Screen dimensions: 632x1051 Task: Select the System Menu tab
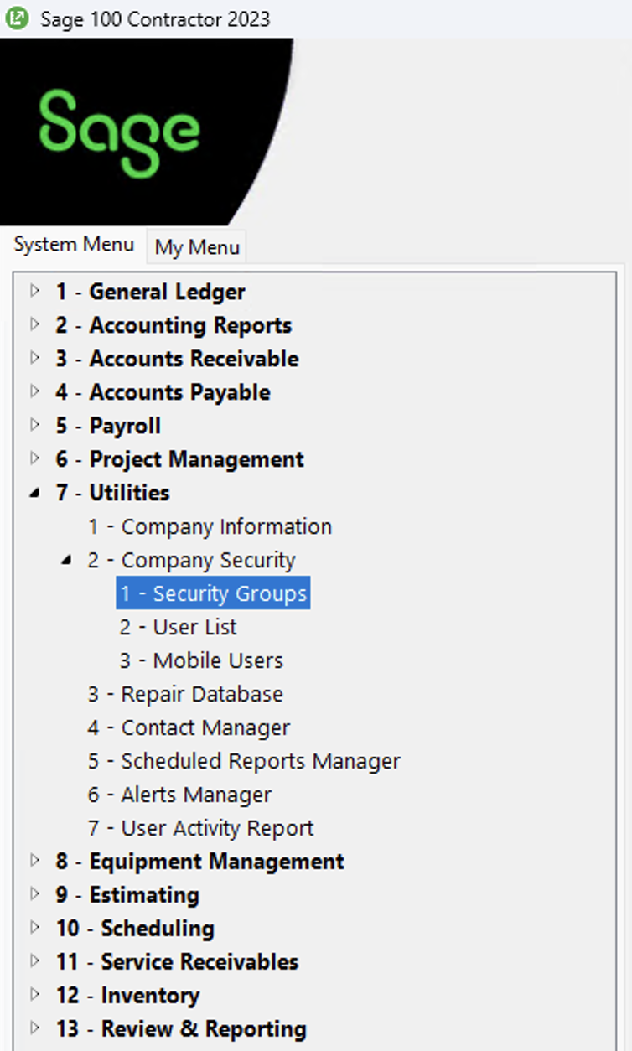point(74,245)
